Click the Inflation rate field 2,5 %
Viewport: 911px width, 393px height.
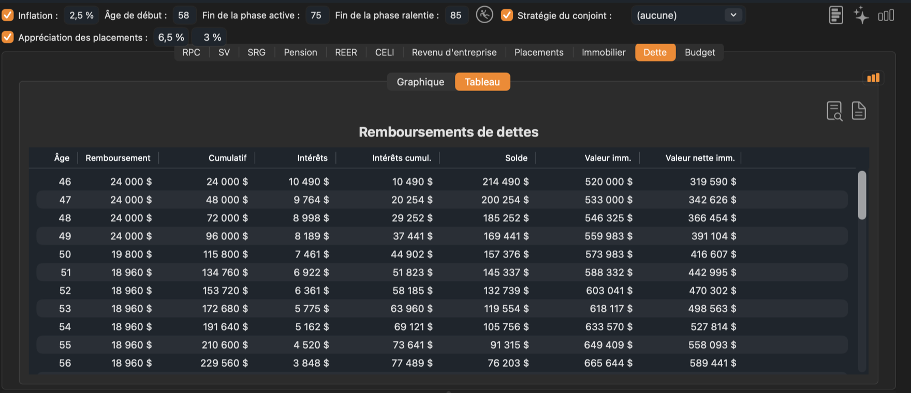pyautogui.click(x=81, y=15)
